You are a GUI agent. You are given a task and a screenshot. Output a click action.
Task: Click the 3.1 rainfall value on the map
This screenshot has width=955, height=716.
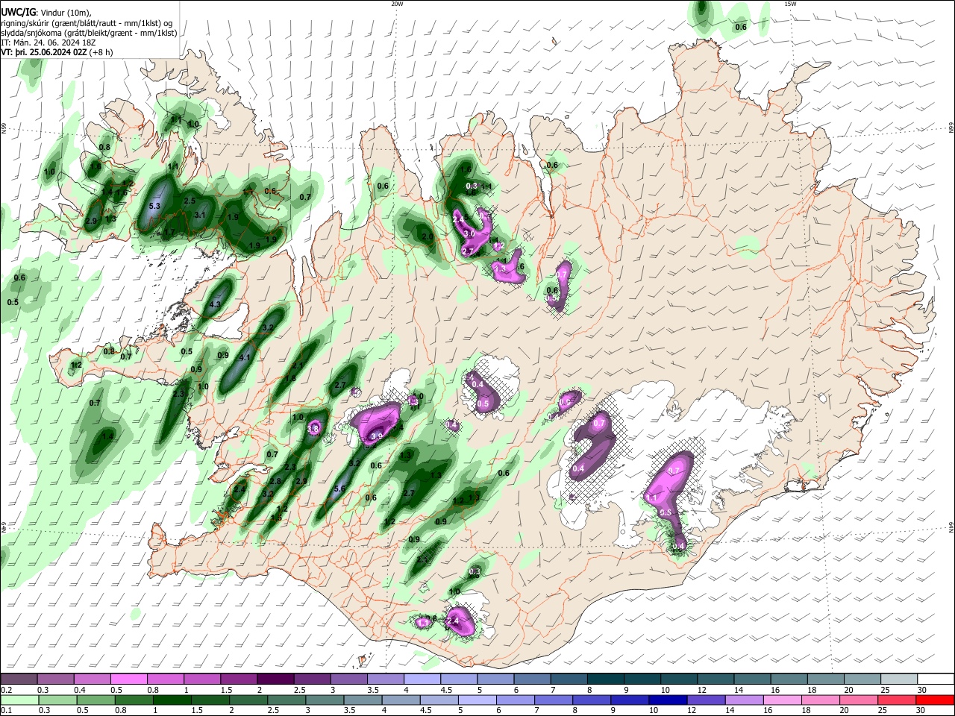pos(200,215)
